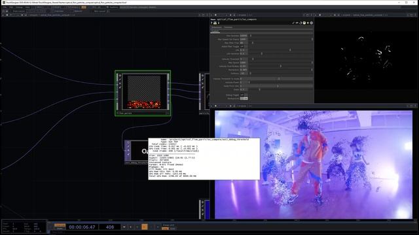Switch to the Common parameter tab

pos(228,27)
